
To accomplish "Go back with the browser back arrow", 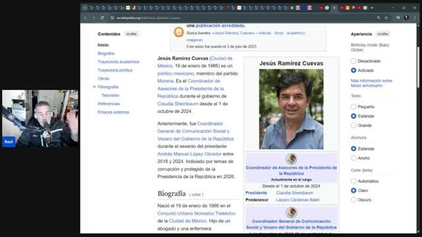I will click(x=86, y=18).
